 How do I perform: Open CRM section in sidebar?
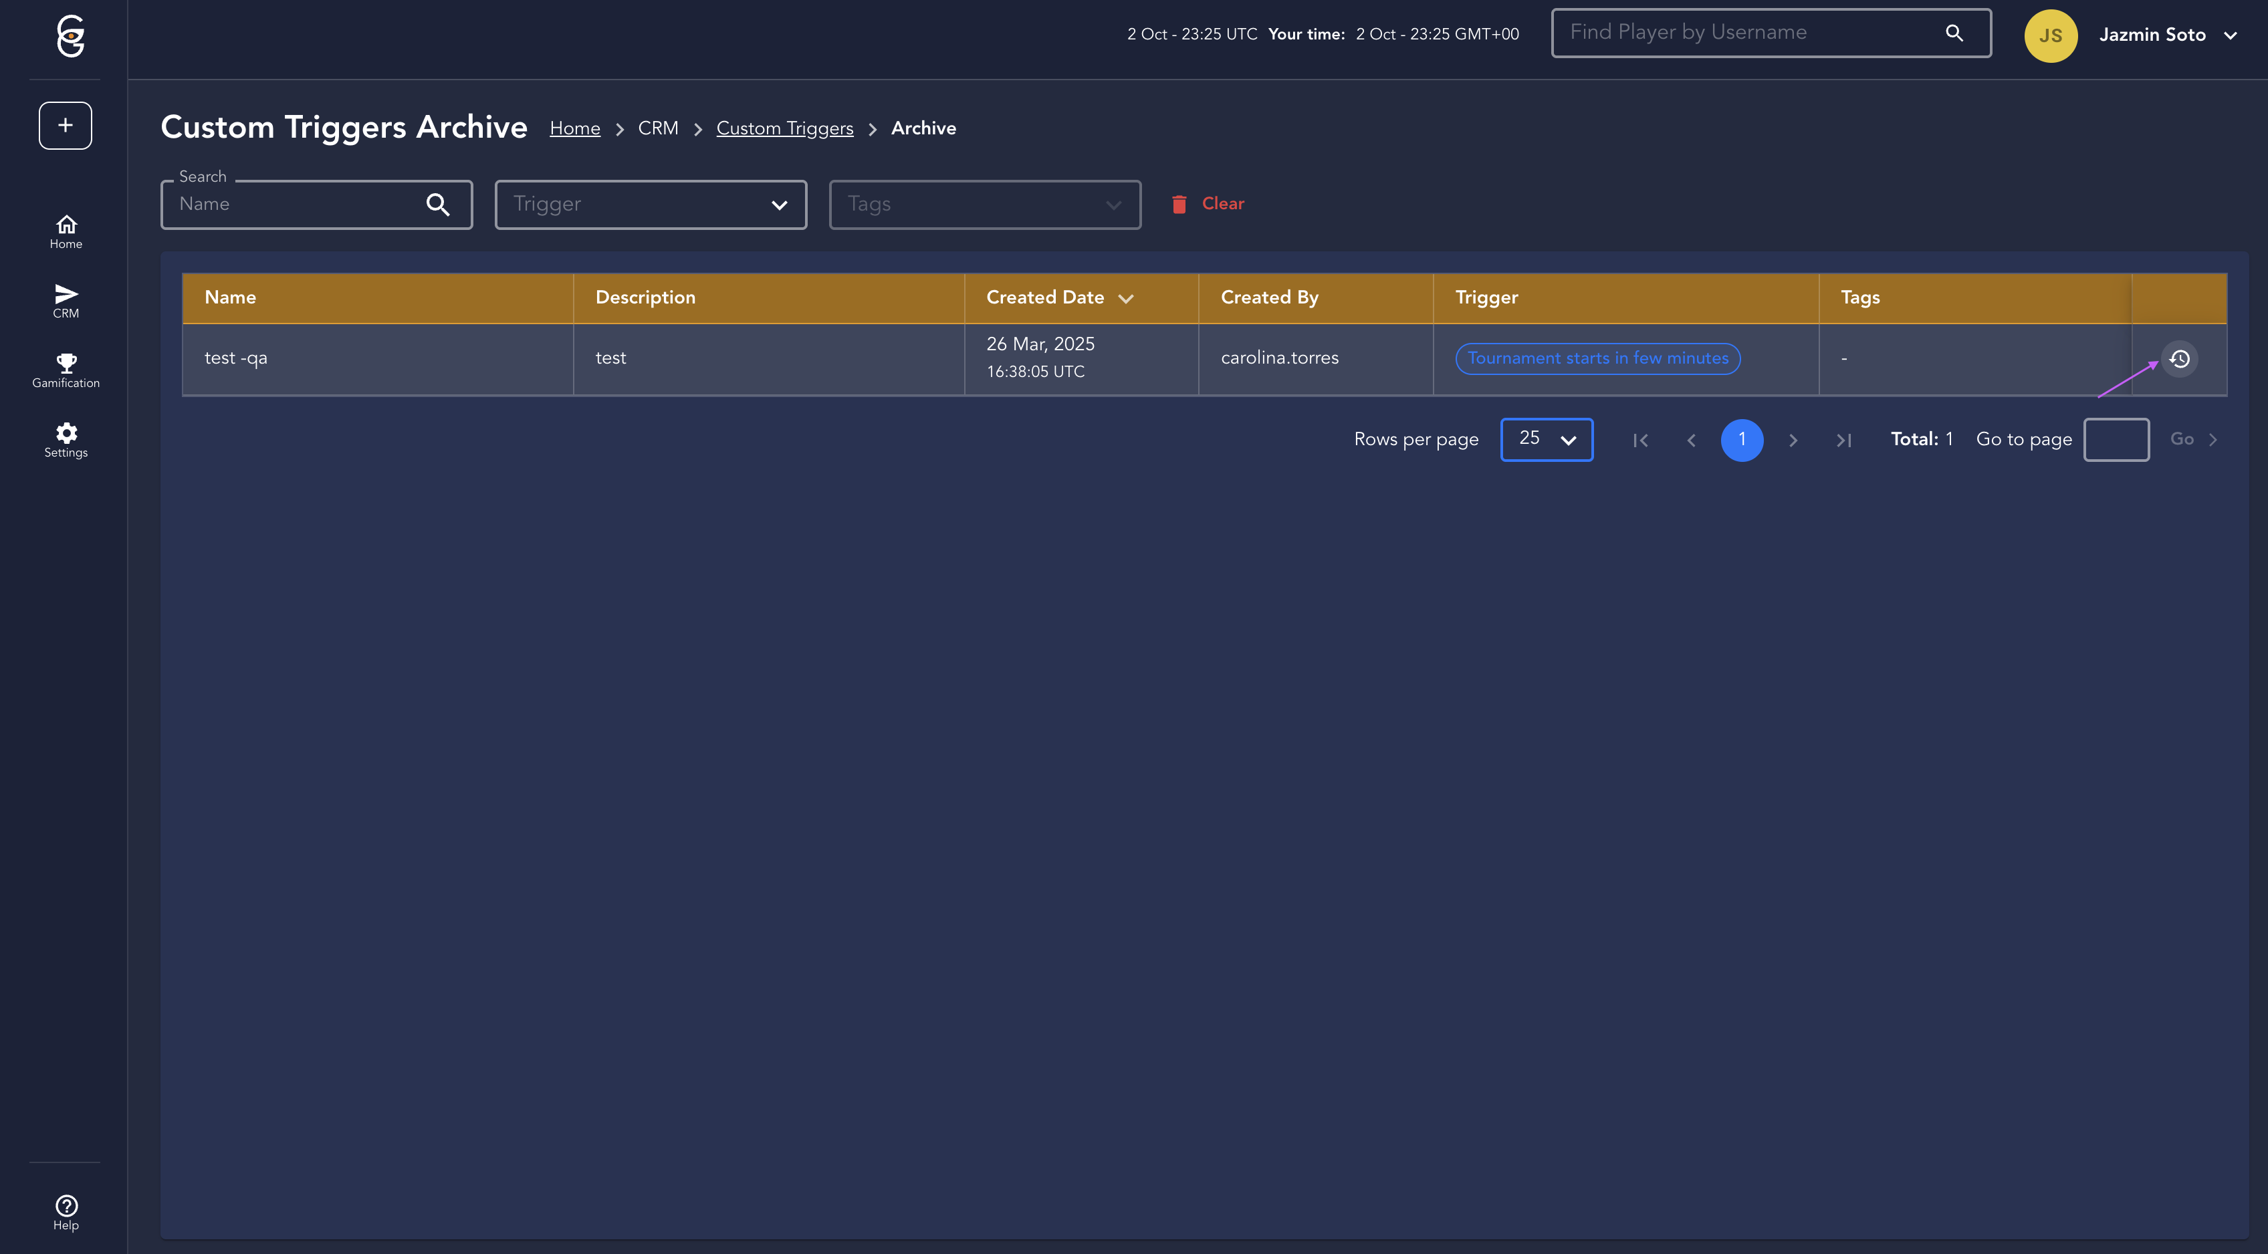(x=66, y=301)
